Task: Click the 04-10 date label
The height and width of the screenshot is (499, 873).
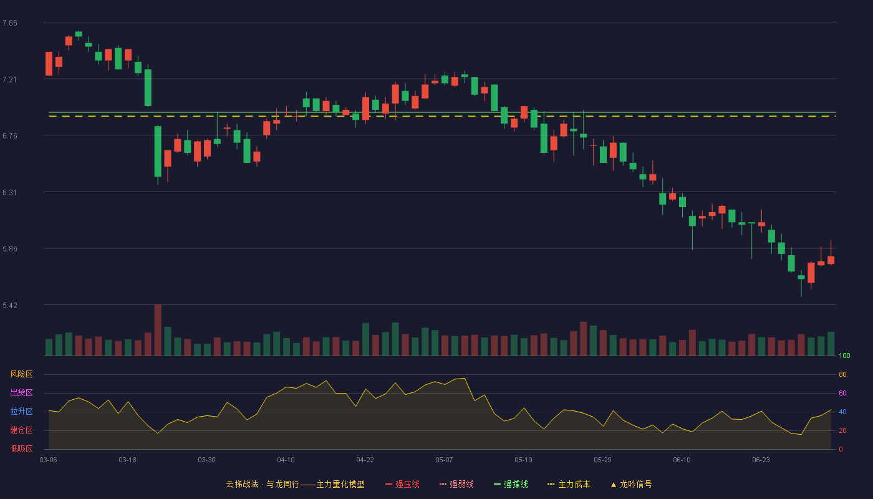Action: coord(286,460)
